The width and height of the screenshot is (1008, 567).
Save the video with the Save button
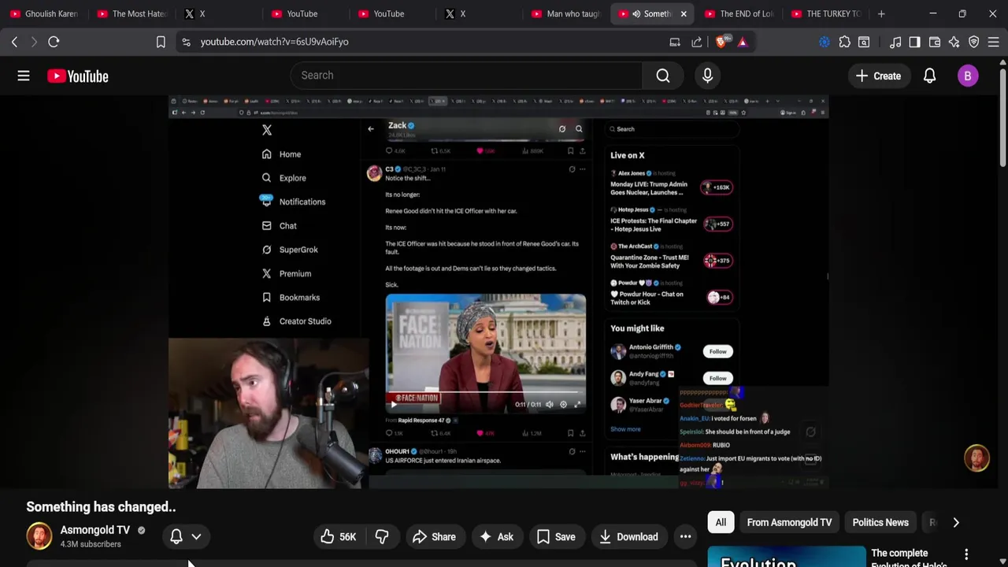pyautogui.click(x=556, y=537)
